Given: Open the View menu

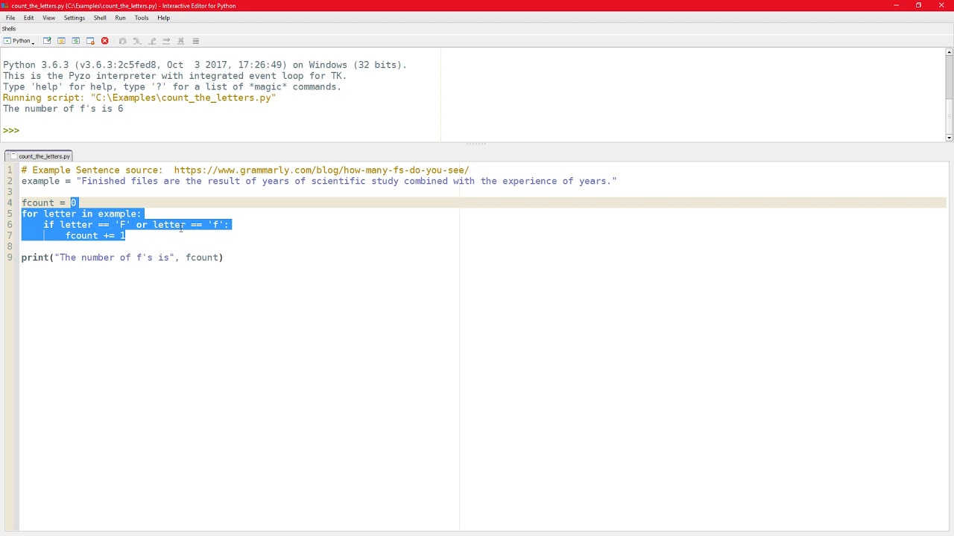Looking at the screenshot, I should coord(48,18).
